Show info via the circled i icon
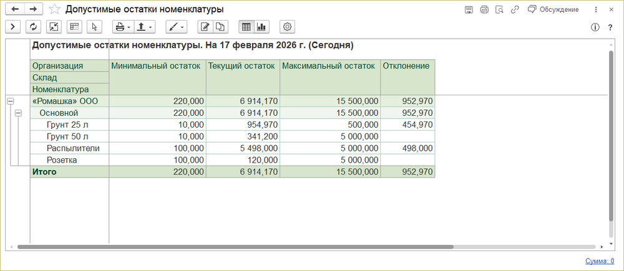Image resolution: width=624 pixels, height=271 pixels. click(x=595, y=27)
